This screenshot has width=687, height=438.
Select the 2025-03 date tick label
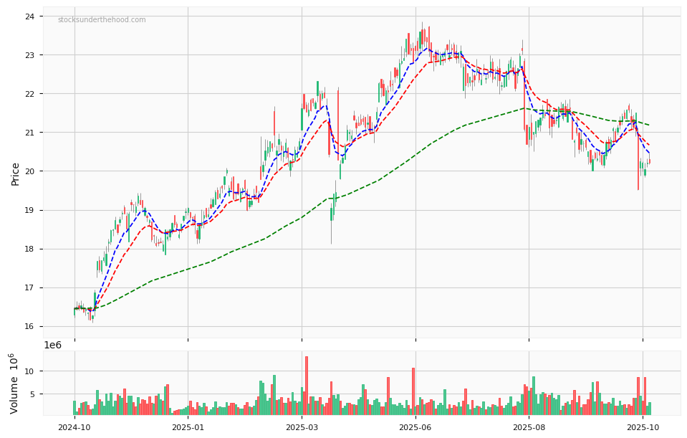click(302, 427)
